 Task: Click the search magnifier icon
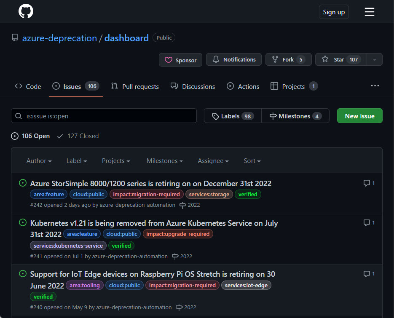pos(19,116)
